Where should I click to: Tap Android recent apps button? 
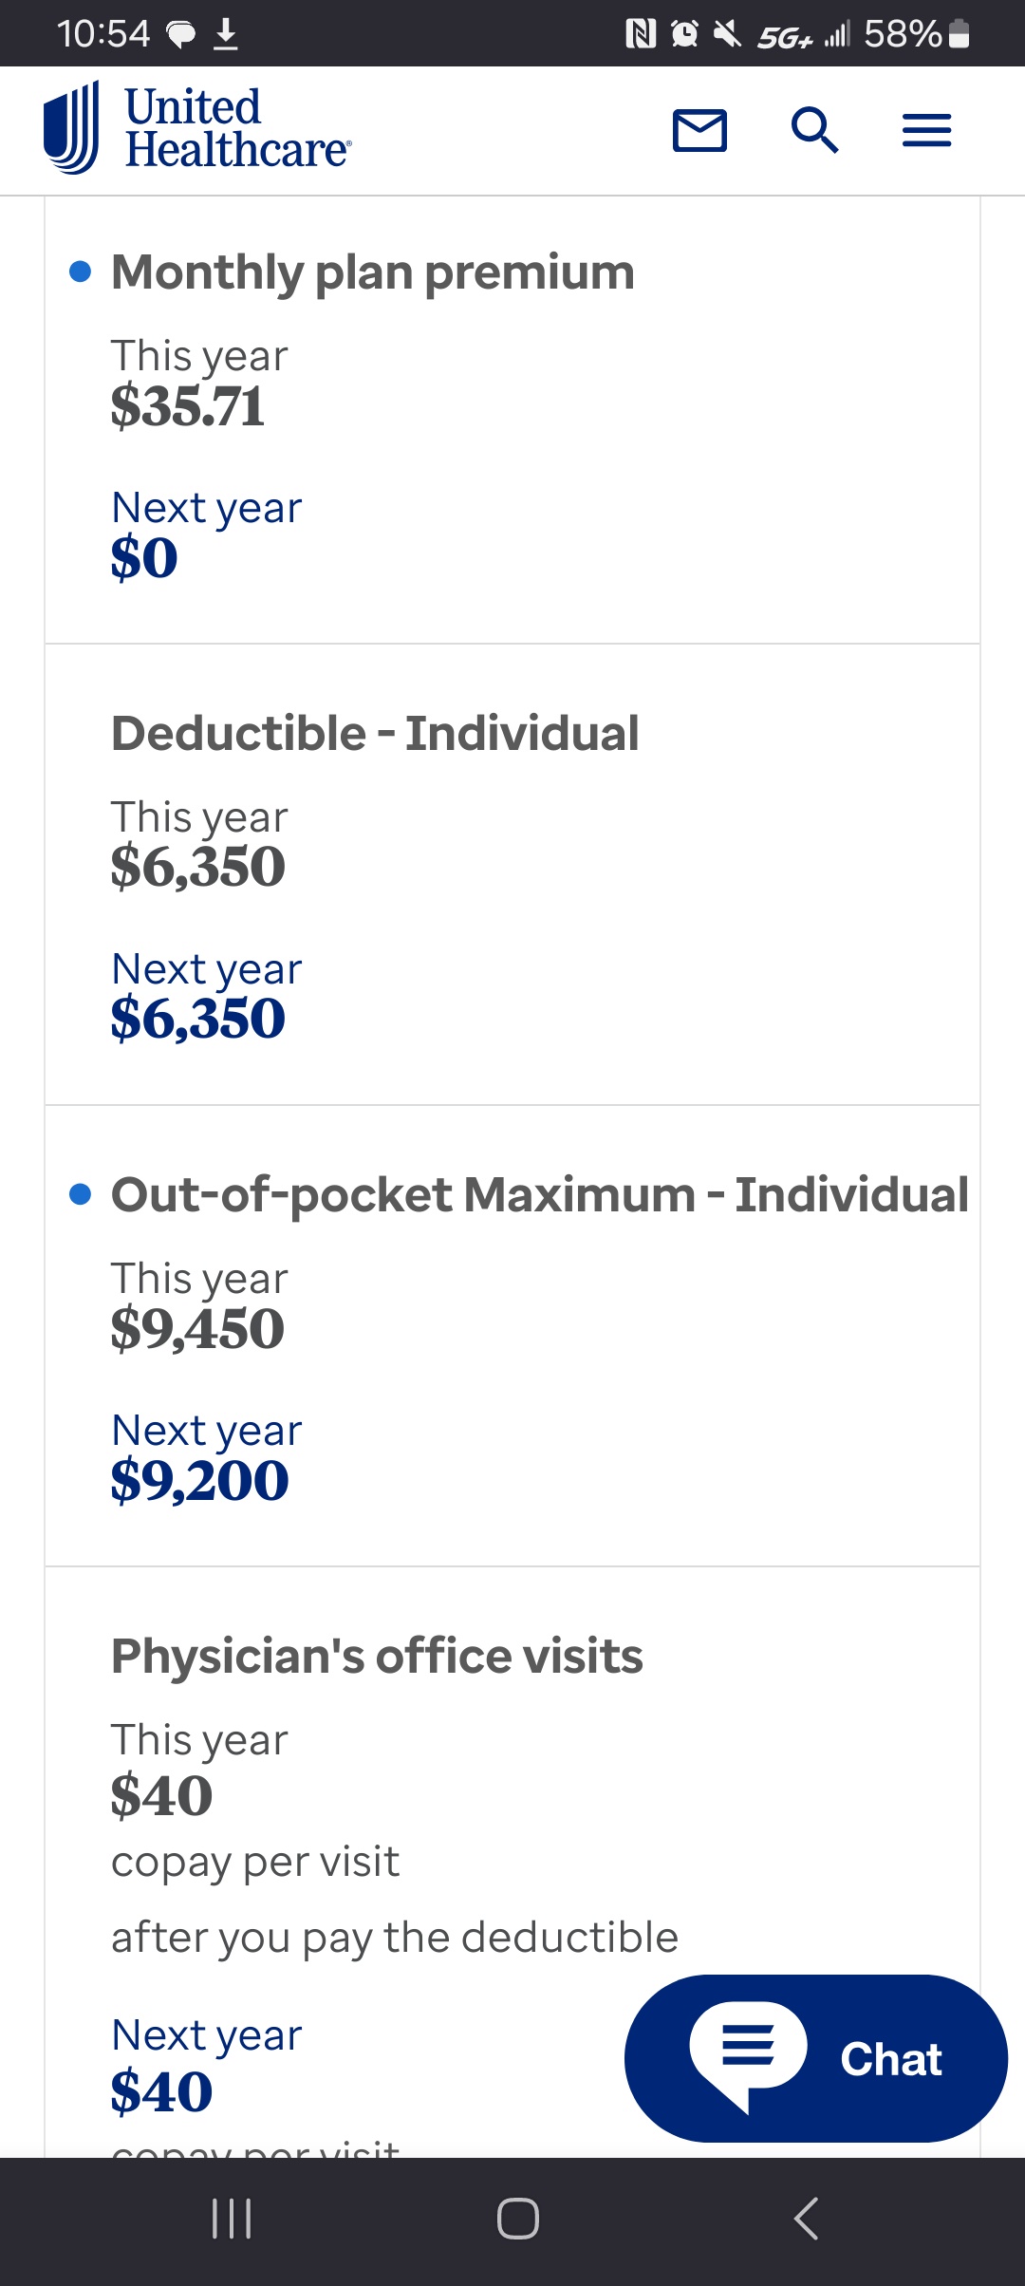(x=232, y=2219)
